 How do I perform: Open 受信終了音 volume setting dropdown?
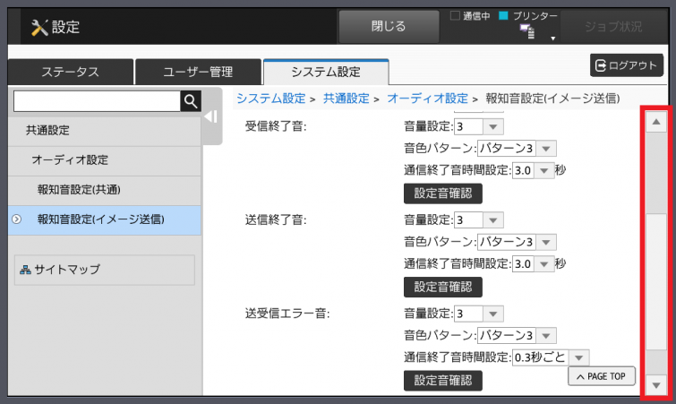pos(480,126)
